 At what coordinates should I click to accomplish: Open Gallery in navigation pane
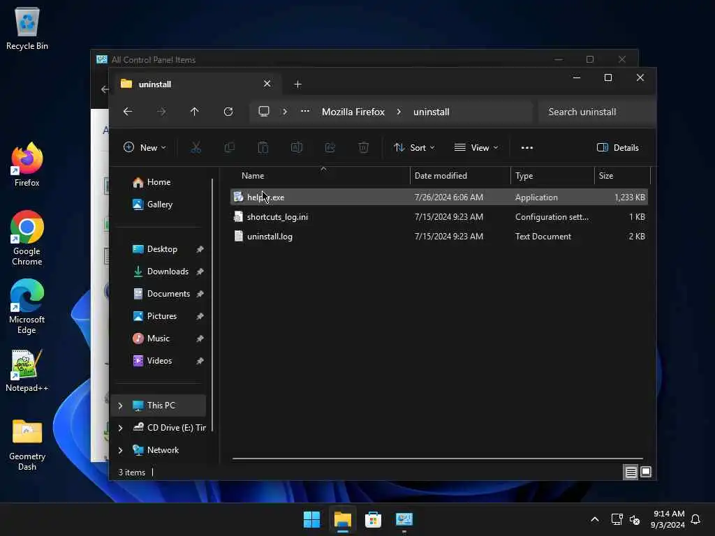pos(159,204)
